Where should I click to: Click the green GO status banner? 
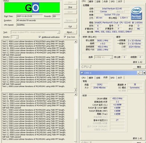pyautogui.click(x=32, y=8)
